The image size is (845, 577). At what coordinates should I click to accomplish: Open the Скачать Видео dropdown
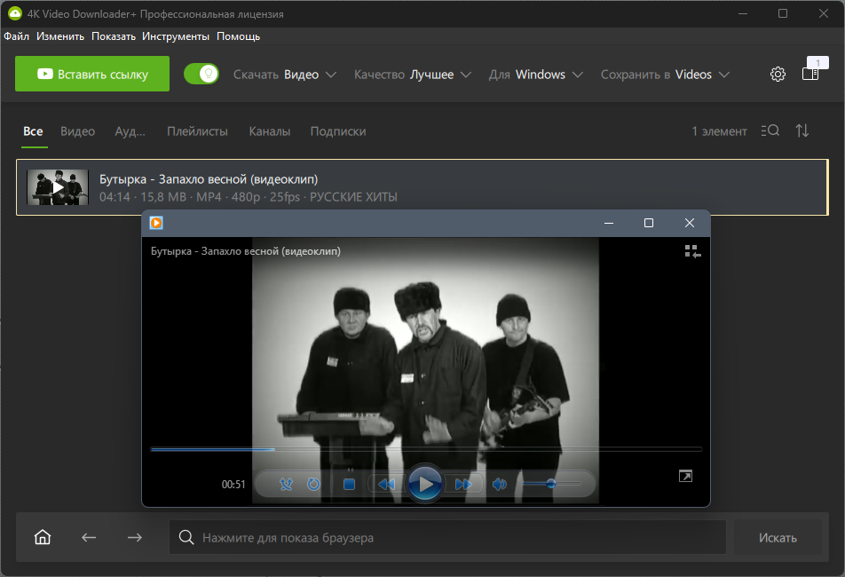[285, 75]
